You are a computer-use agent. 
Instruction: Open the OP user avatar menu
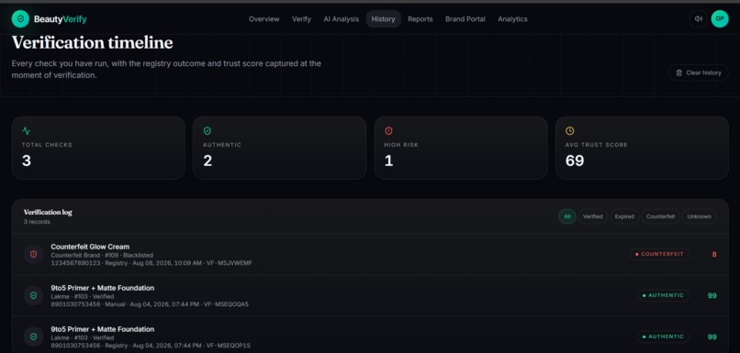point(720,19)
